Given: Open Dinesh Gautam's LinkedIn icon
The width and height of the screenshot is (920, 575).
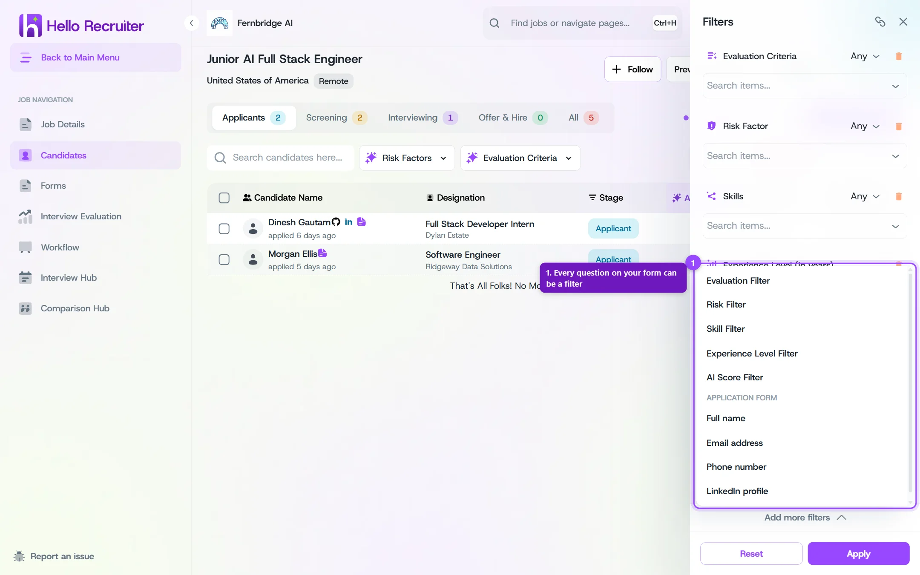Looking at the screenshot, I should [x=348, y=222].
